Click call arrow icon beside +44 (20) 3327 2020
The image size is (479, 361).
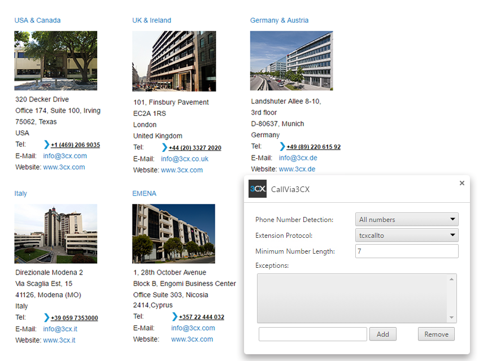click(164, 147)
